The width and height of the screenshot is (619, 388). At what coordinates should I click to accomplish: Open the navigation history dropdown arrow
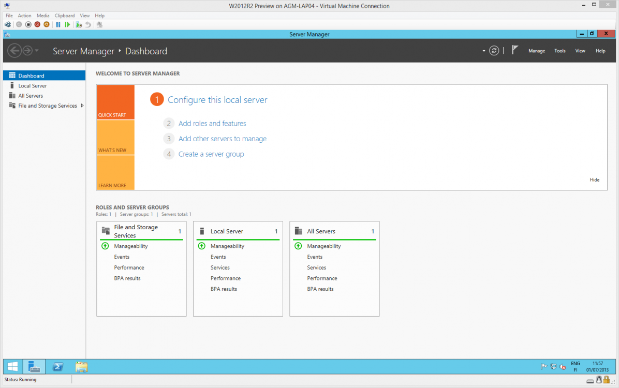coord(37,51)
